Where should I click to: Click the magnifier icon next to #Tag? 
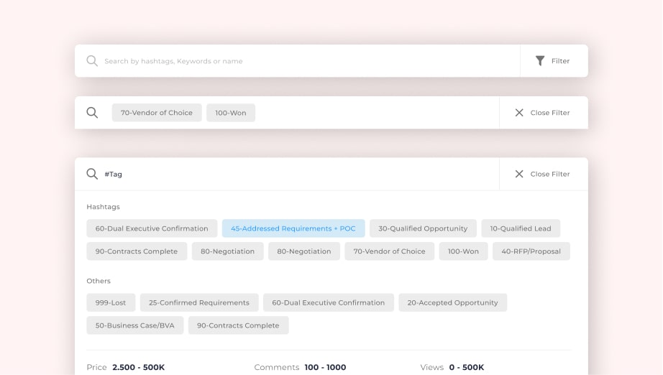coord(92,174)
